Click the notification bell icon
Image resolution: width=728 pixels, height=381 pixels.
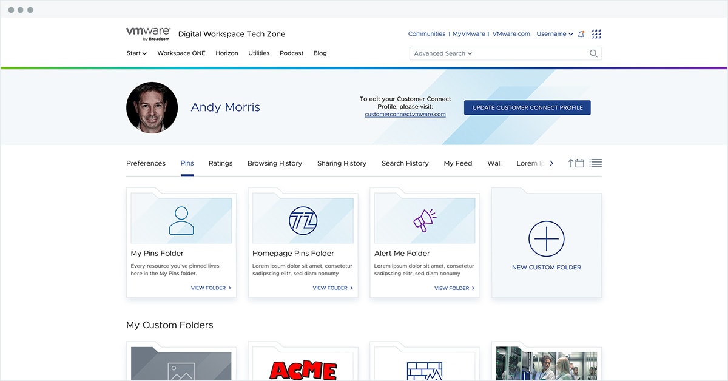pyautogui.click(x=581, y=34)
